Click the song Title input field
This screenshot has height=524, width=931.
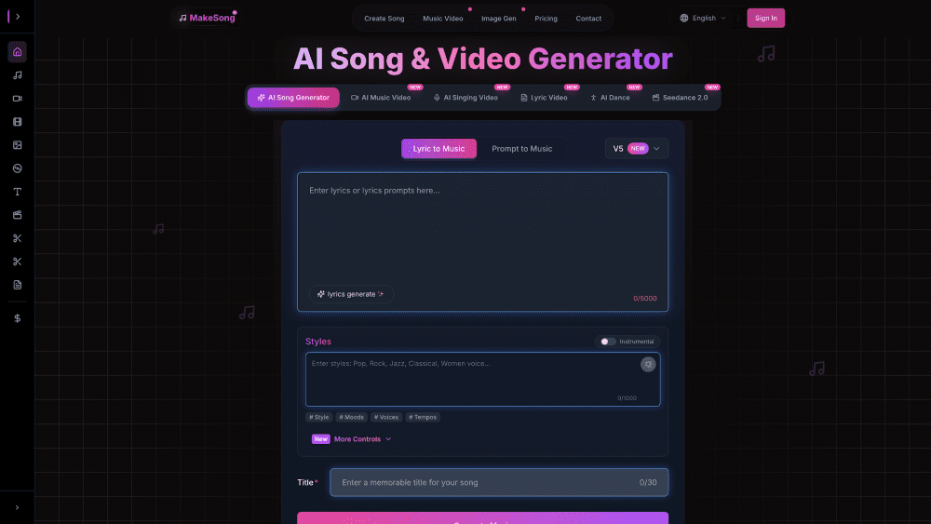499,482
